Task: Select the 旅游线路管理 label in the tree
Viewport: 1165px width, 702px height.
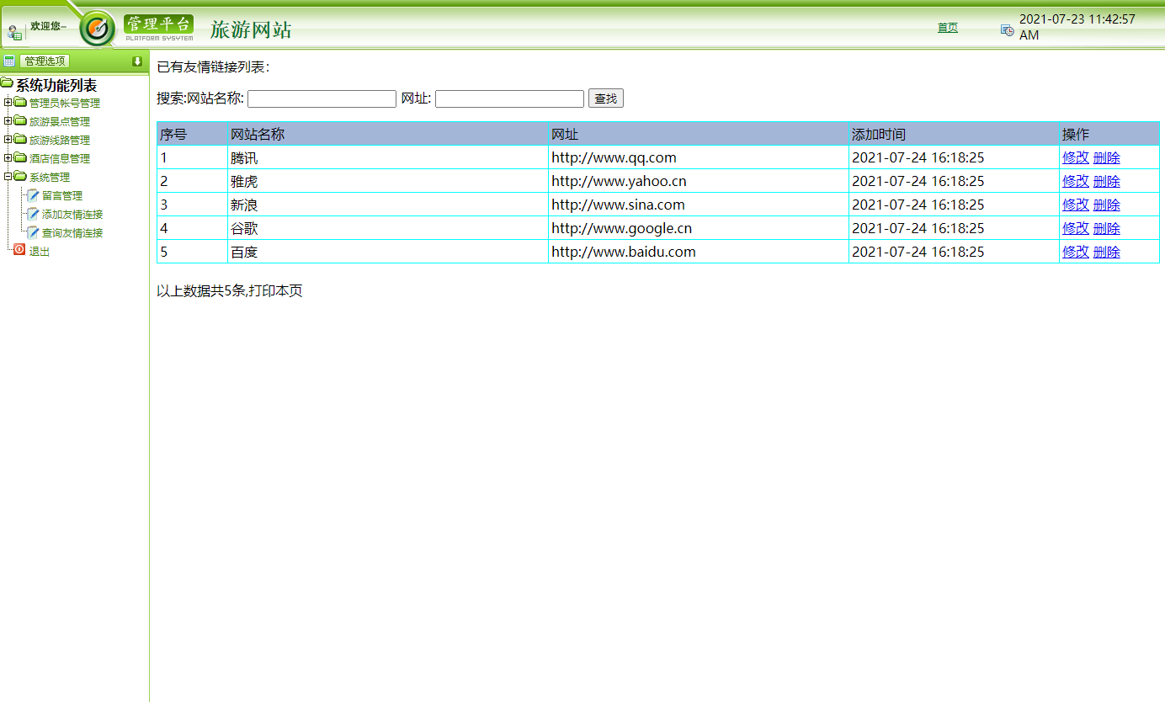Action: point(60,141)
